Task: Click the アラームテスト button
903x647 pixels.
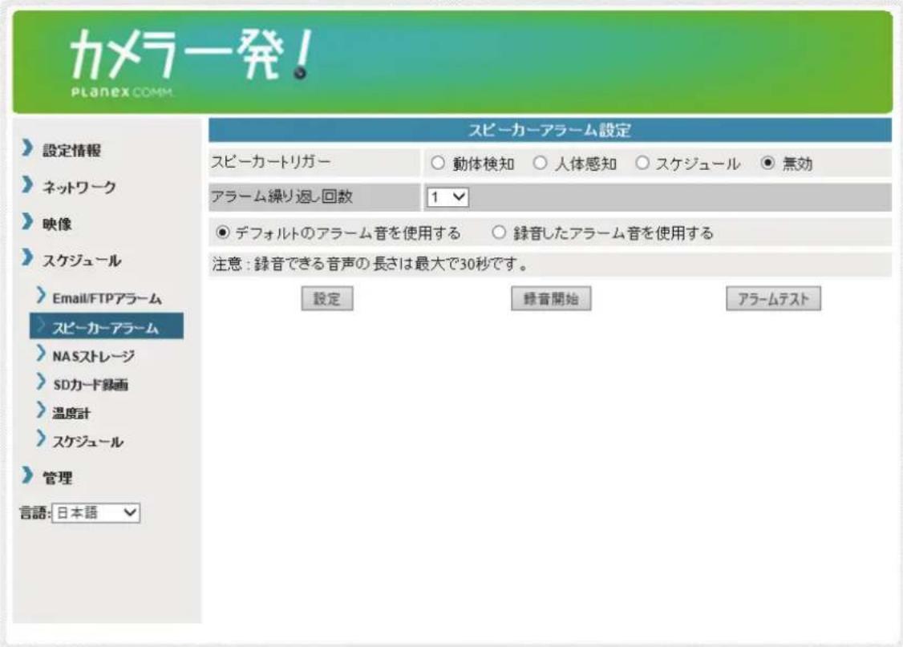Action: (x=773, y=299)
